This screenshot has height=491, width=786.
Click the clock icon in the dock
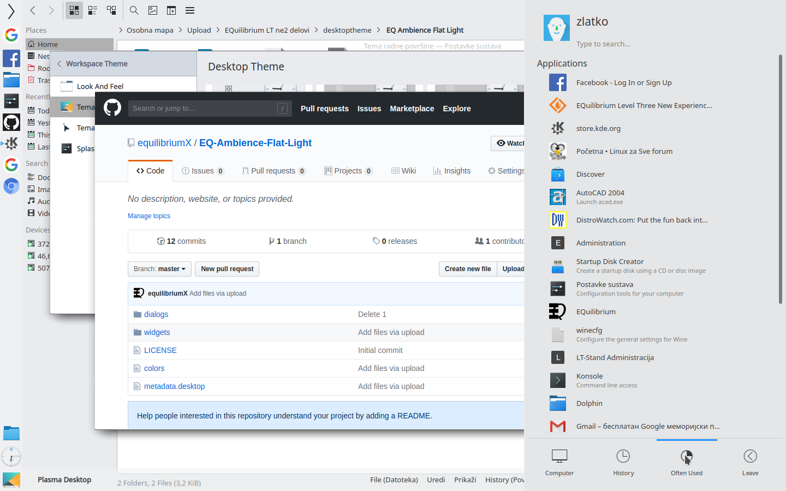click(x=11, y=456)
